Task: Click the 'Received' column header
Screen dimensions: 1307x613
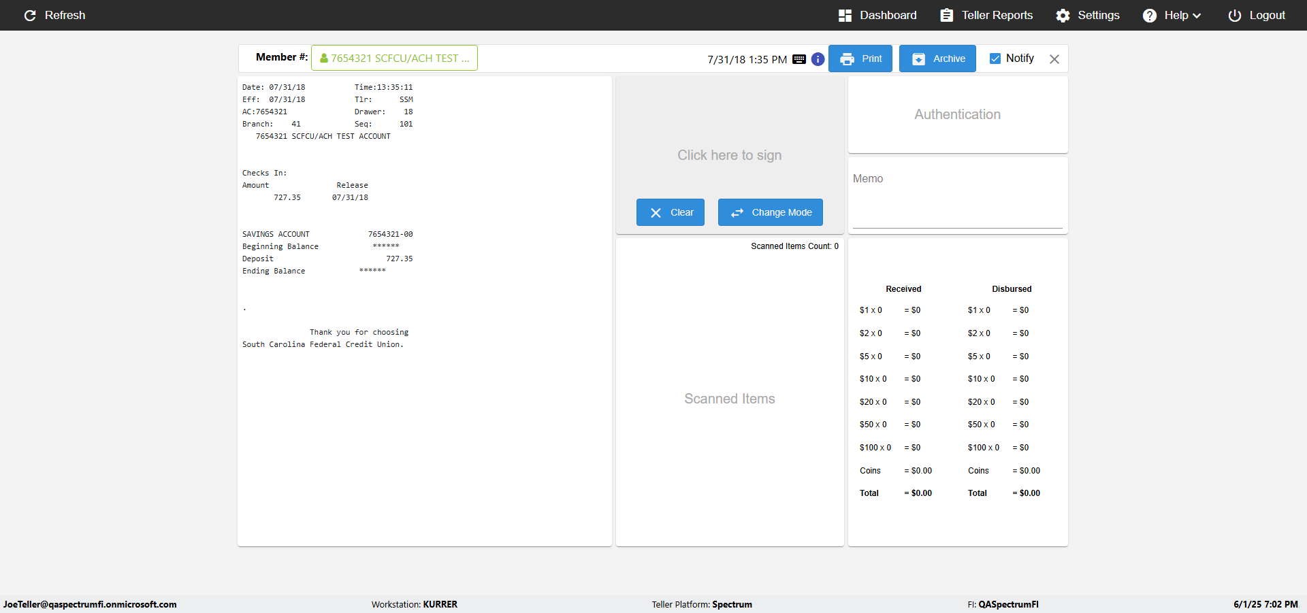Action: (903, 289)
